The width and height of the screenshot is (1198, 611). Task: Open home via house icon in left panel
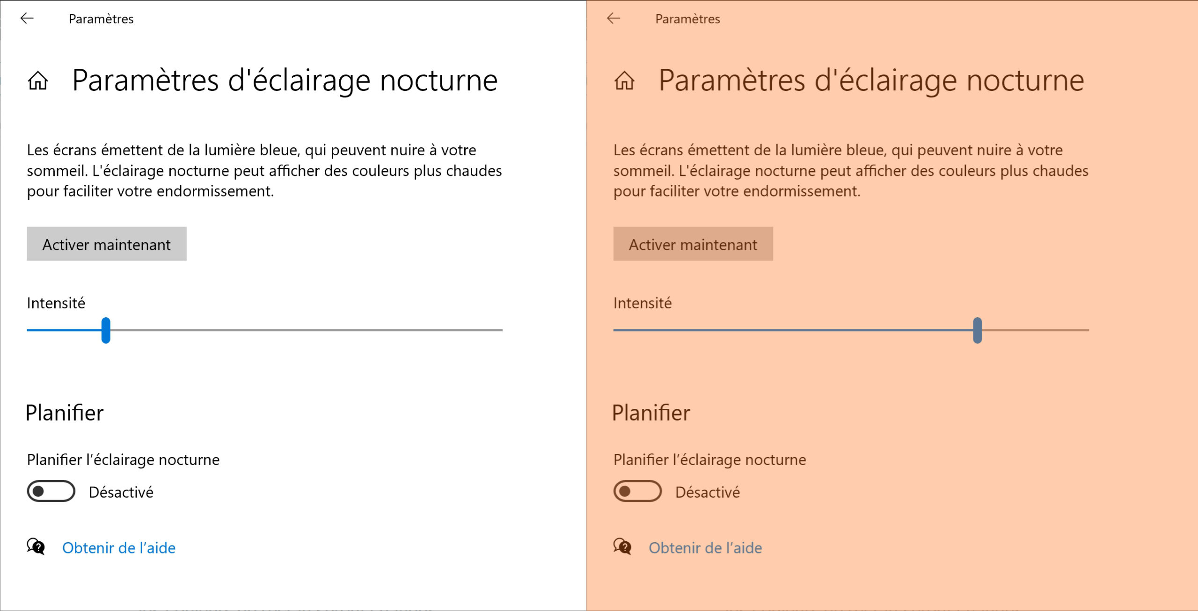38,80
